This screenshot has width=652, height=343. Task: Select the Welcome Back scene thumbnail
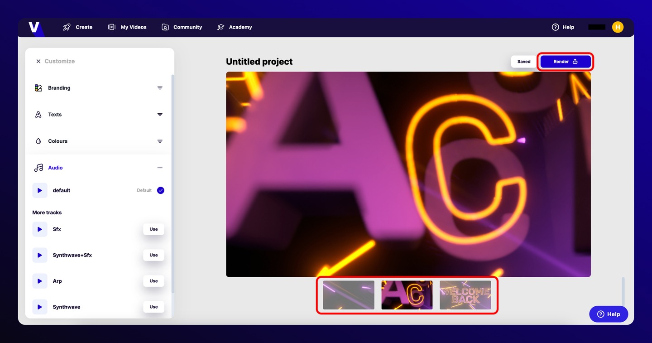(x=465, y=295)
